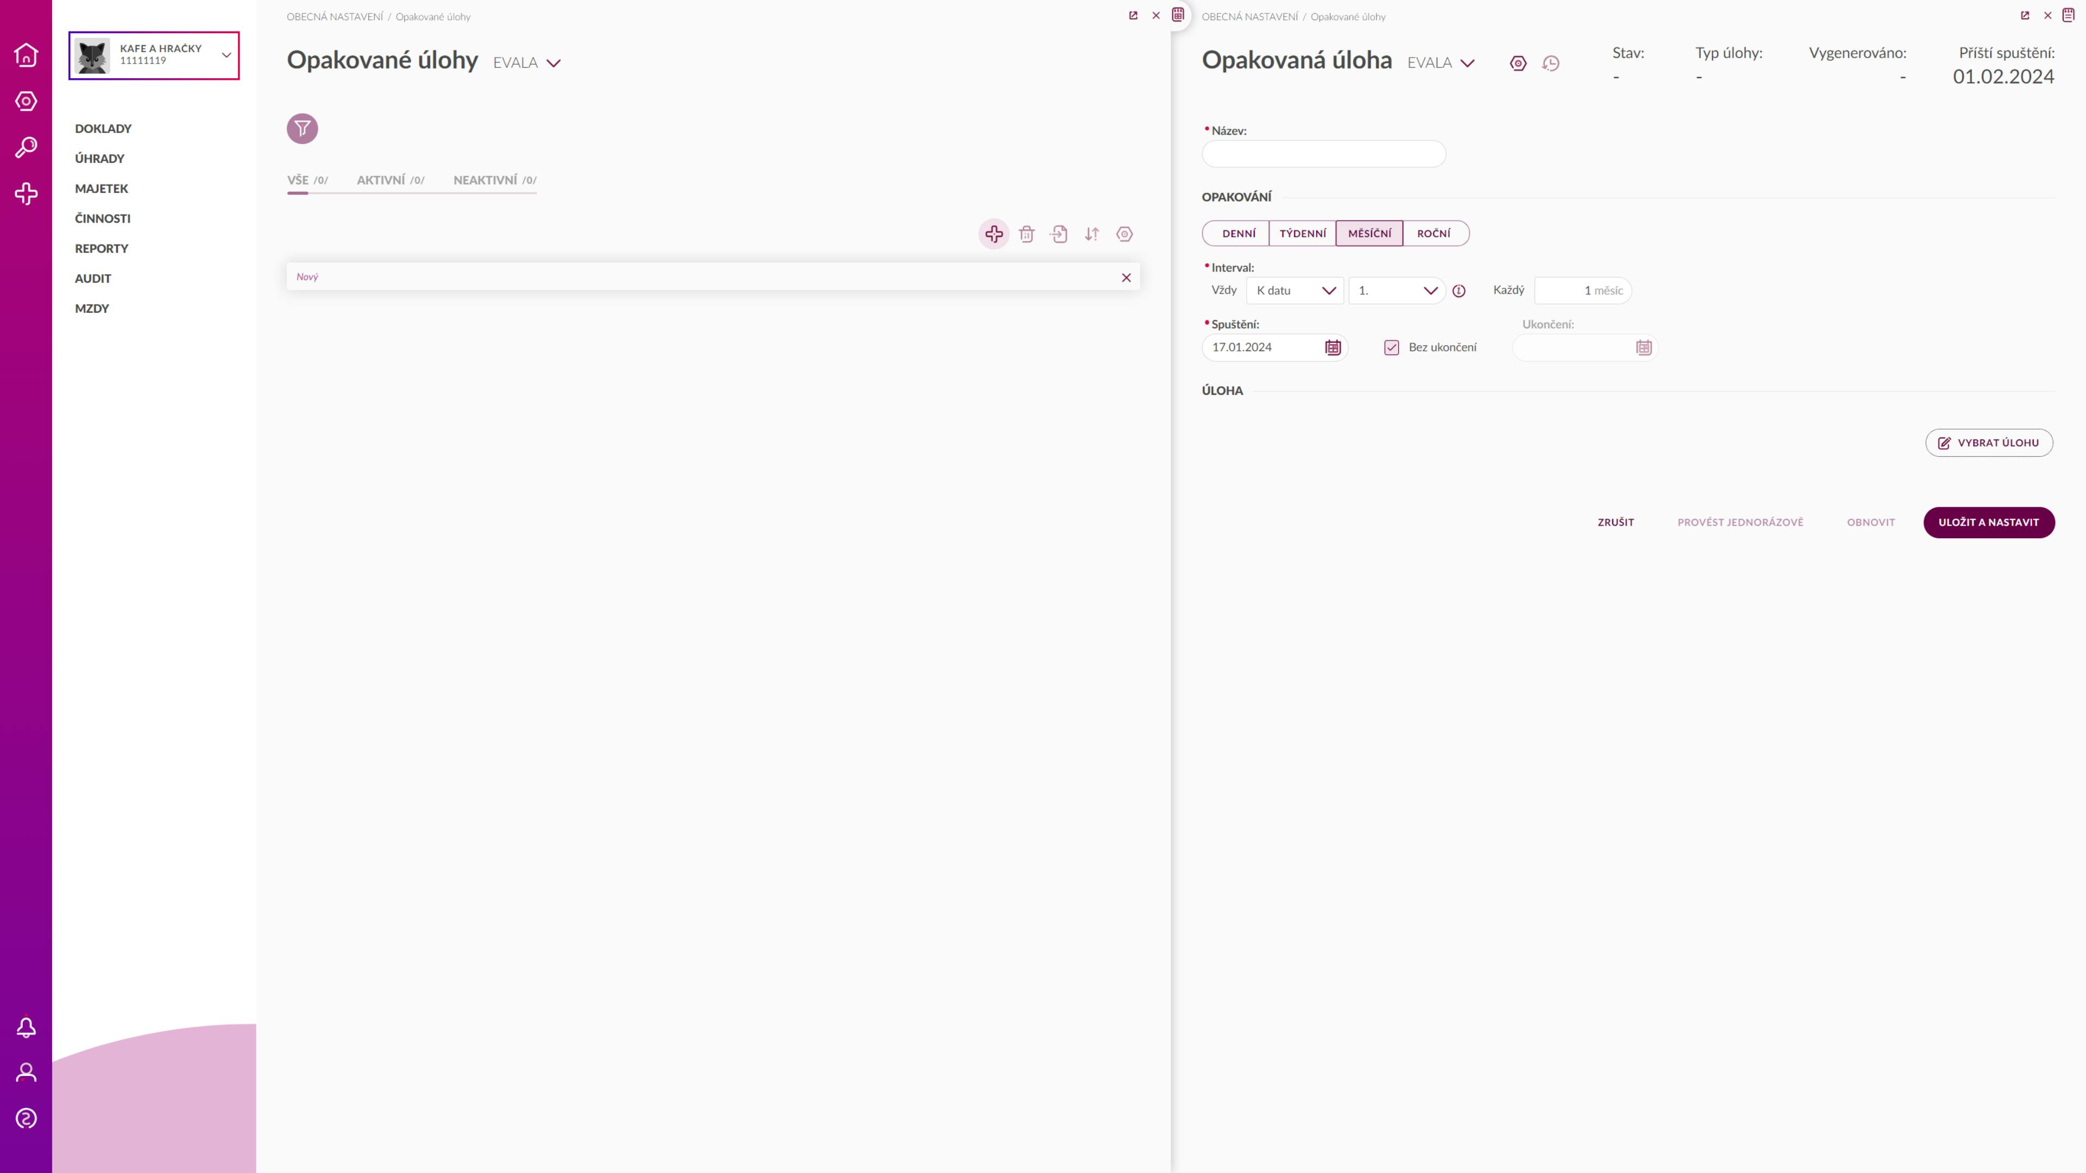Open the Home icon in left sidebar

pyautogui.click(x=26, y=55)
